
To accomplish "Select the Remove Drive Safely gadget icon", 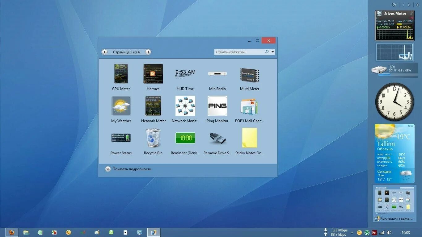I will pos(217,139).
